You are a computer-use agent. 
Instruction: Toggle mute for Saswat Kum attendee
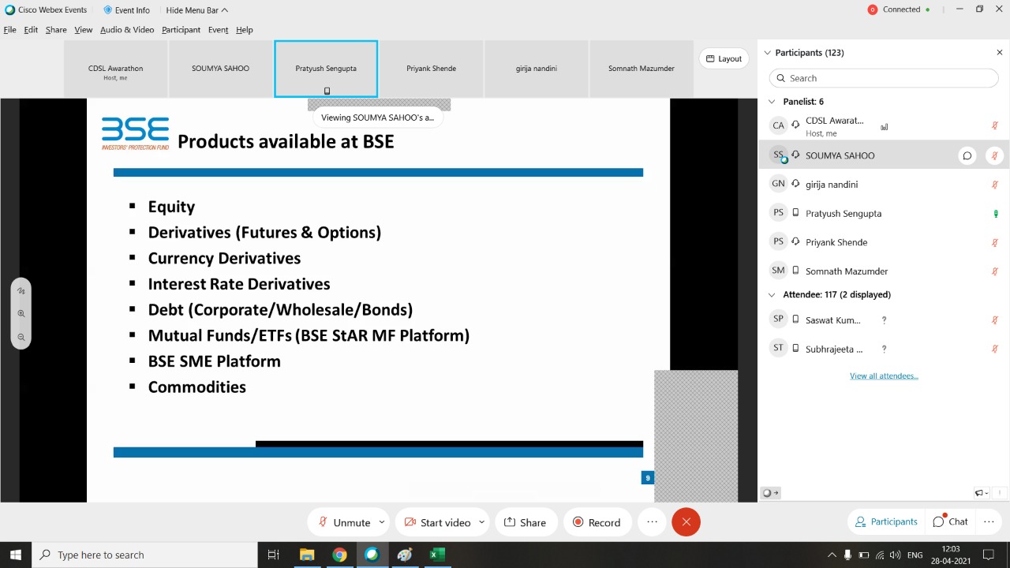995,320
